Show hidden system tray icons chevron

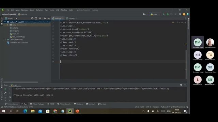point(143,111)
